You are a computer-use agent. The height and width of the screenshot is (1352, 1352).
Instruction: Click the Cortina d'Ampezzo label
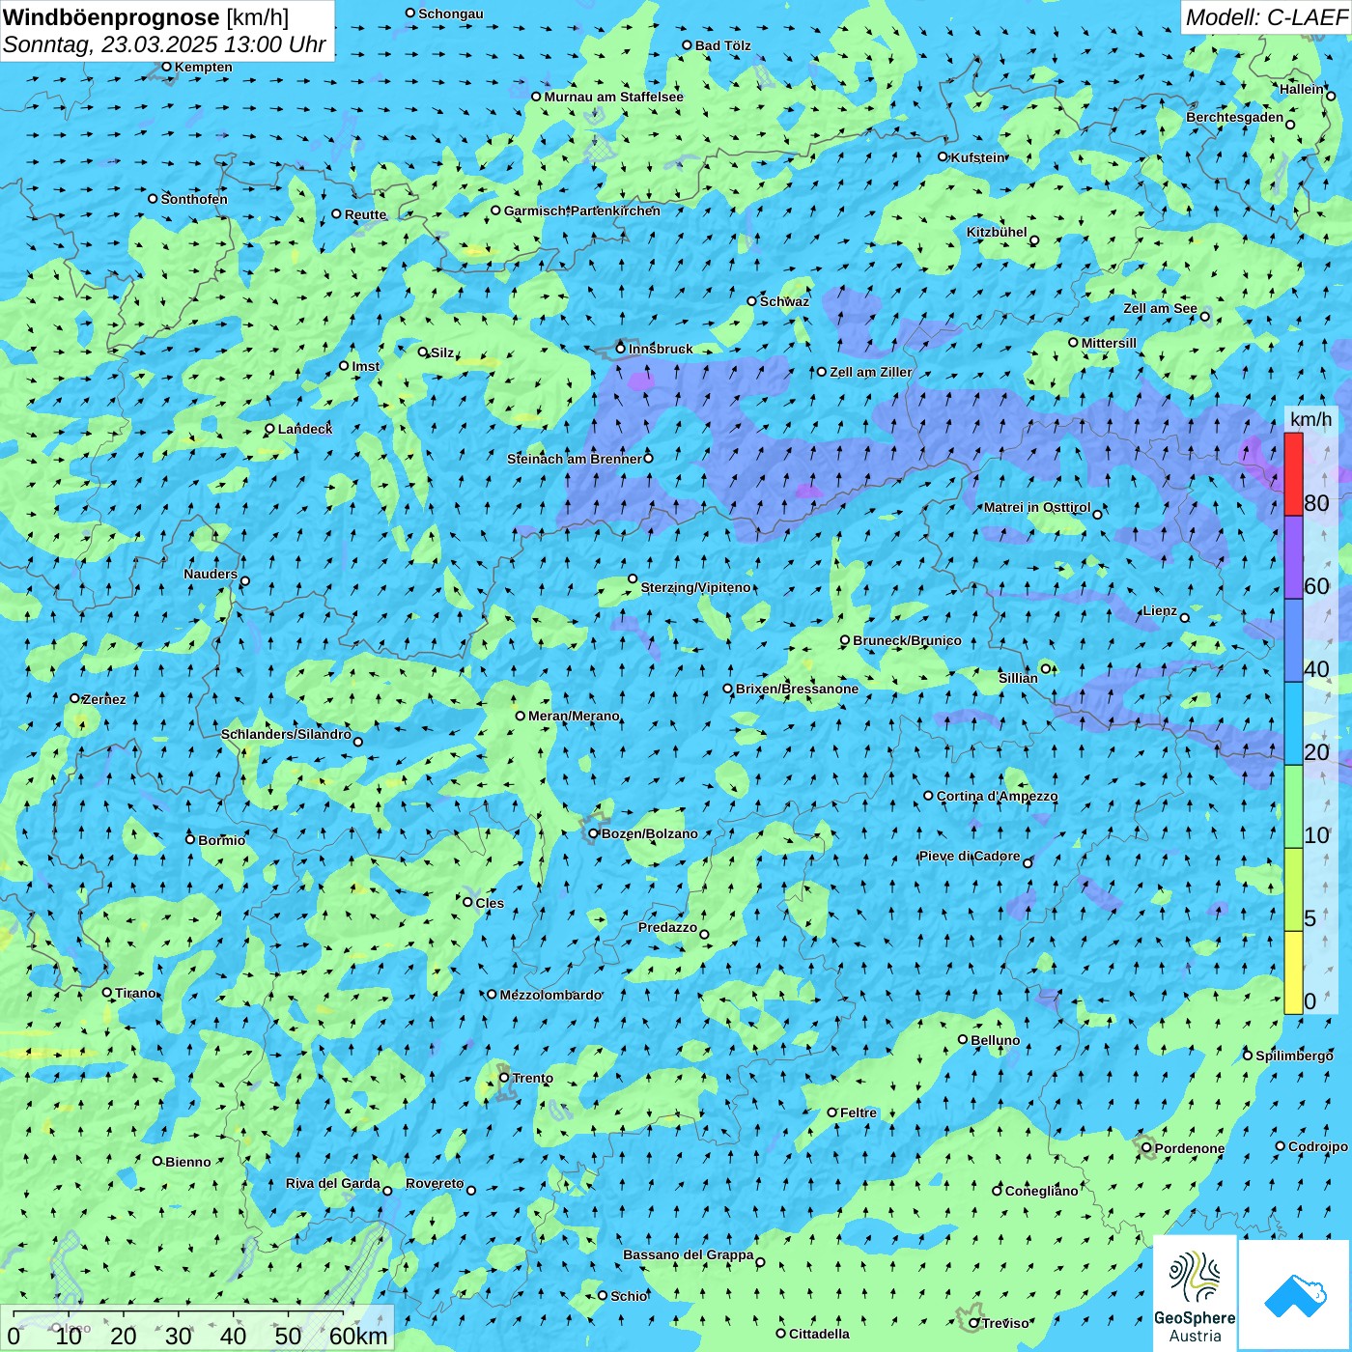tap(997, 796)
